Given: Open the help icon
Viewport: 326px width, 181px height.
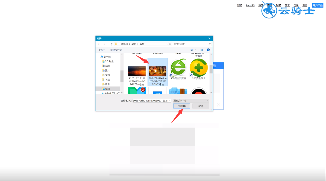Looking at the screenshot, I should tap(208, 50).
